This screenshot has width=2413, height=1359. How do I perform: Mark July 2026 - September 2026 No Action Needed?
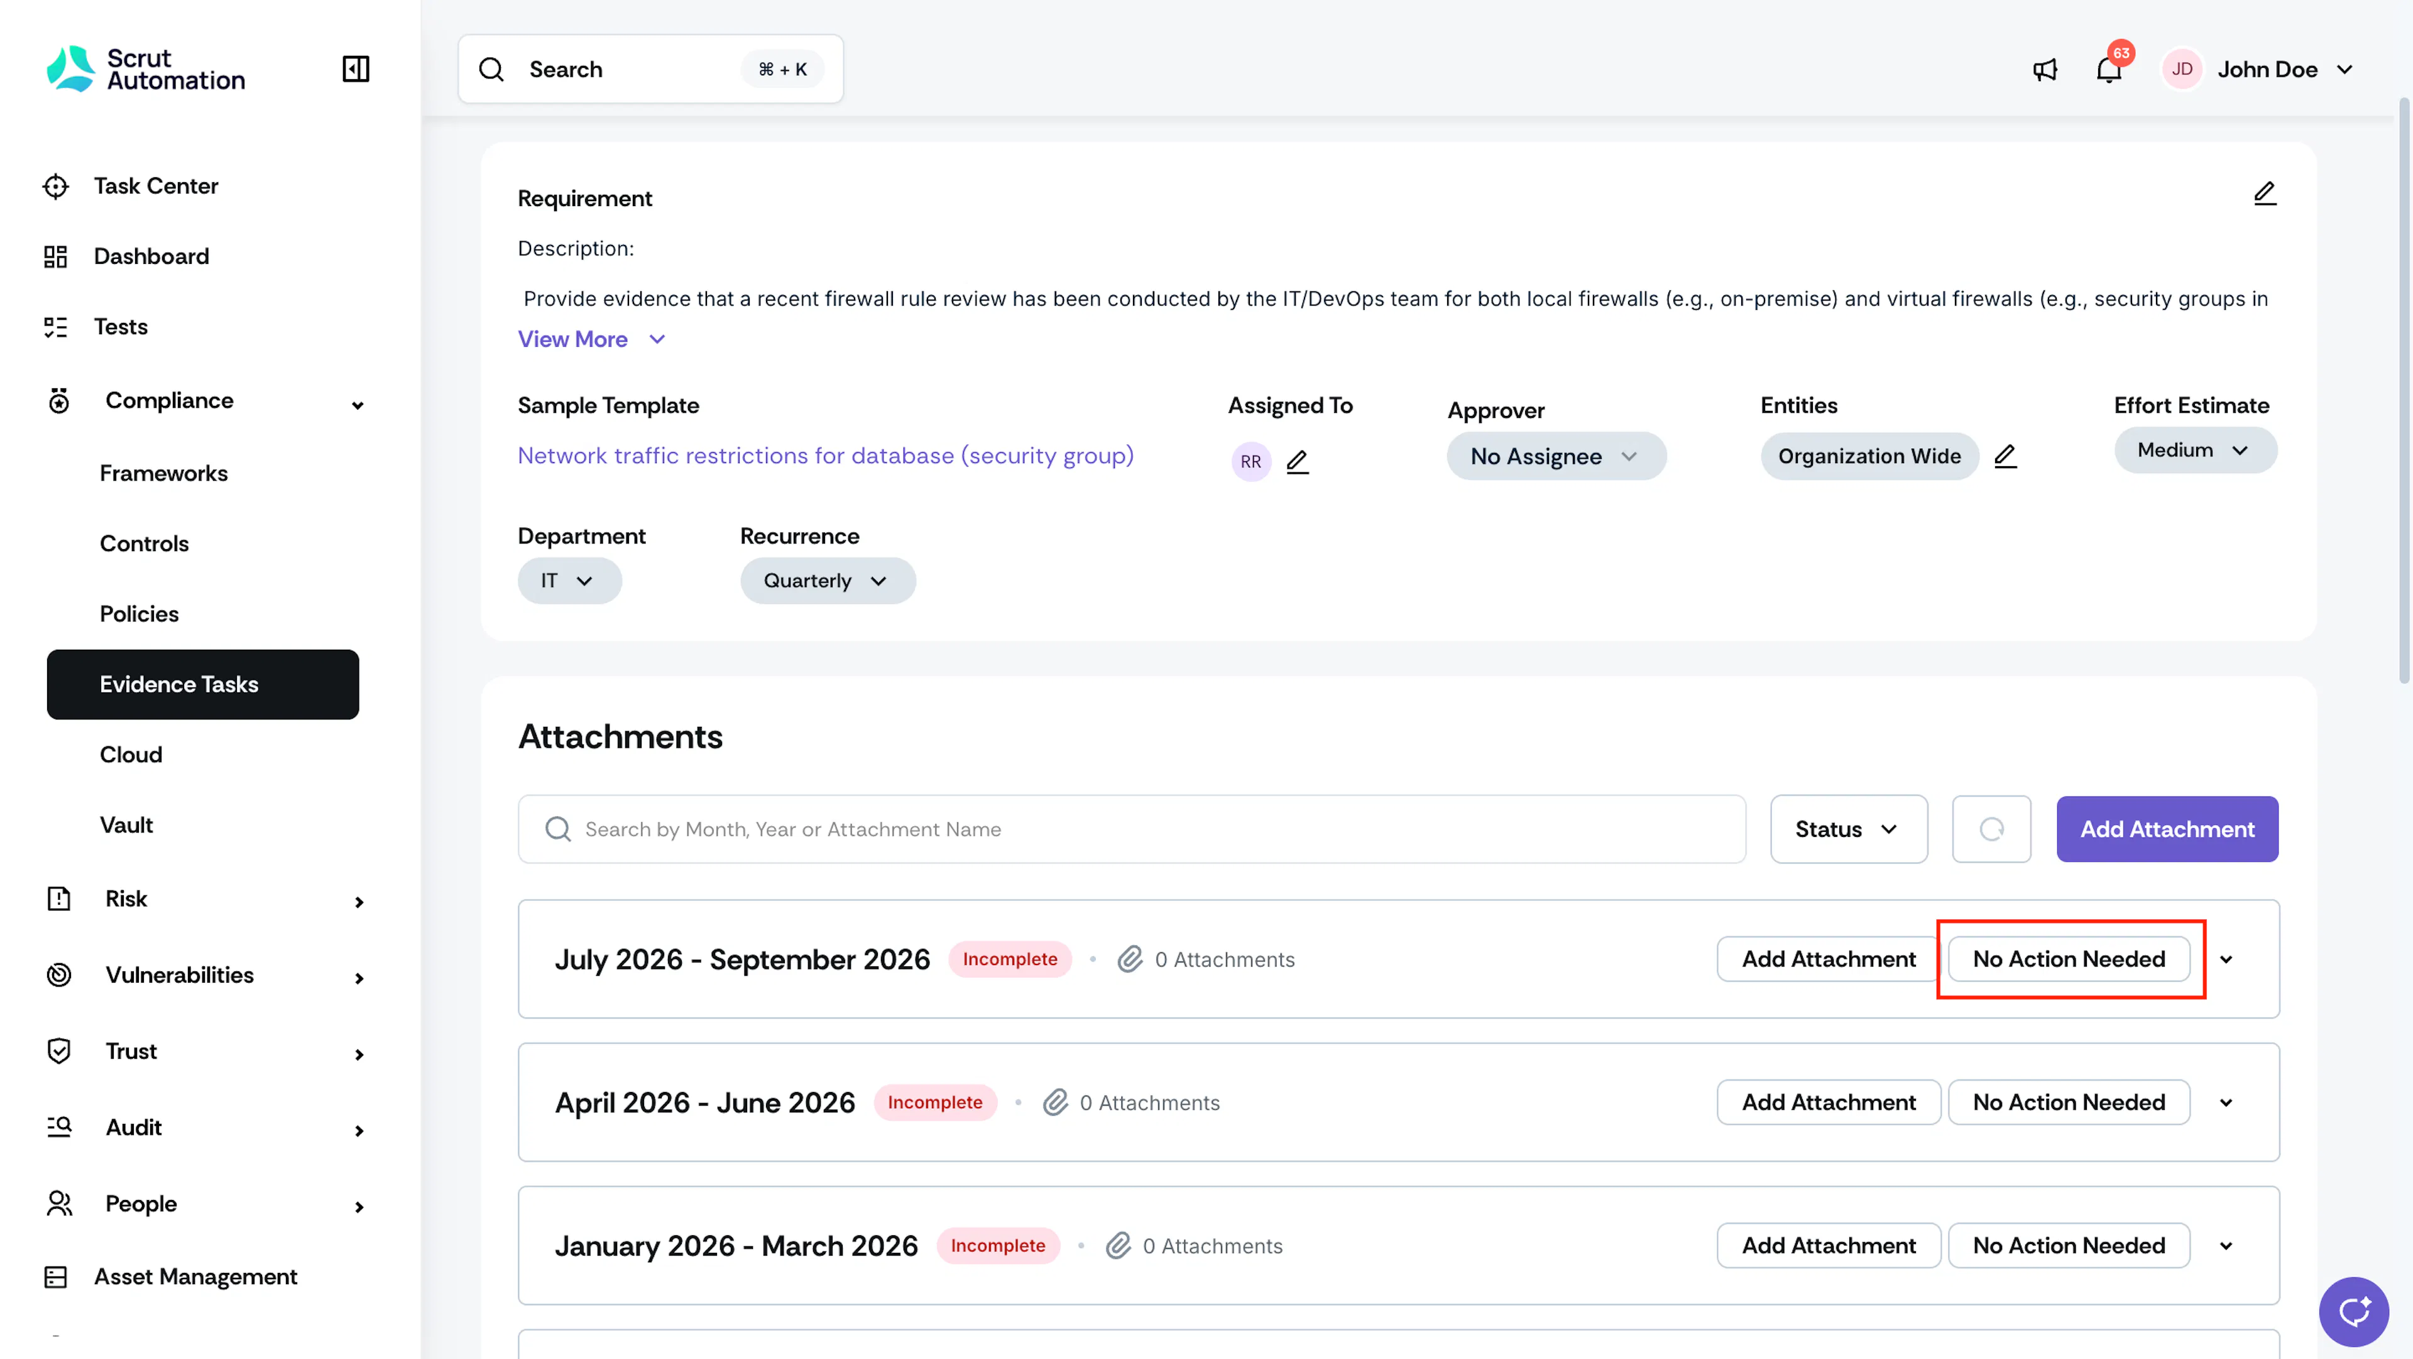(2068, 959)
